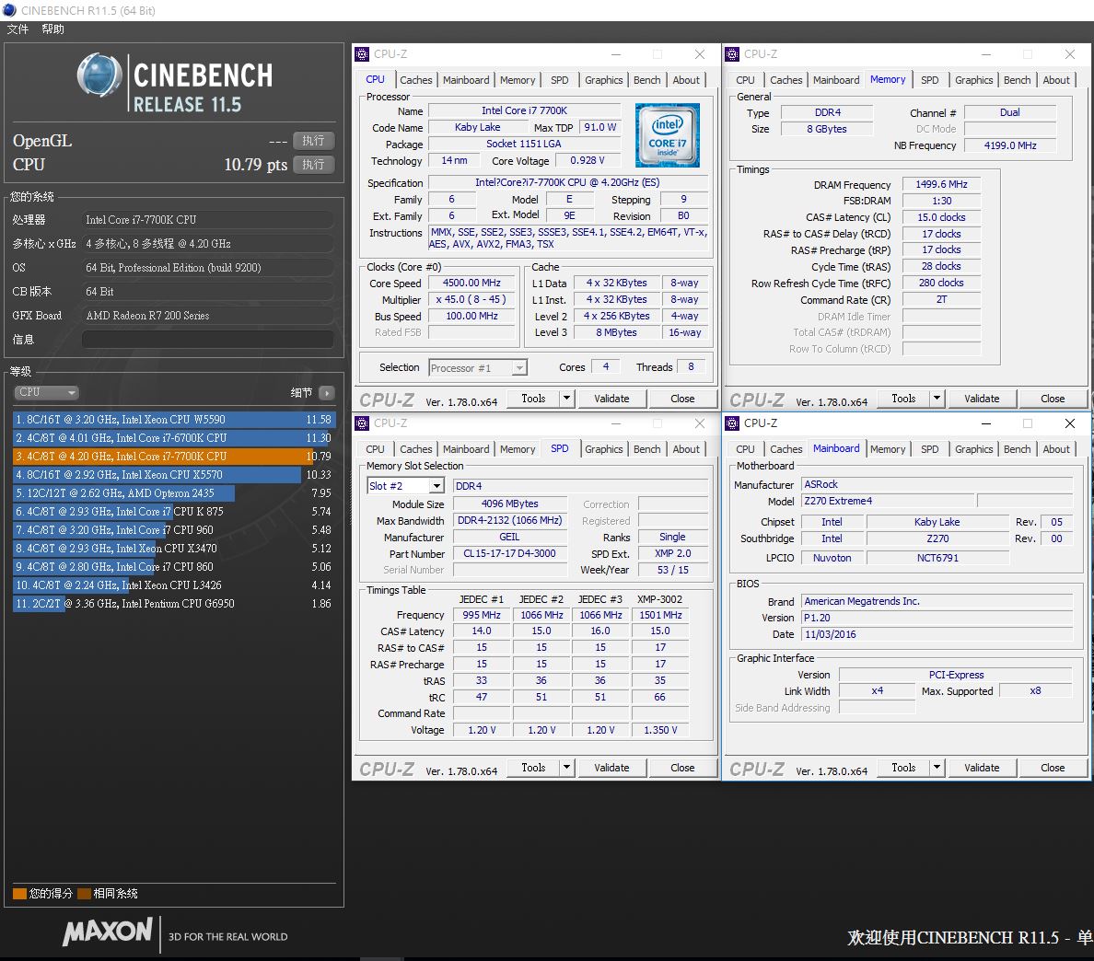Click the NB Frequency 4199.0 MHz value
Image resolution: width=1094 pixels, height=961 pixels.
[x=1009, y=145]
